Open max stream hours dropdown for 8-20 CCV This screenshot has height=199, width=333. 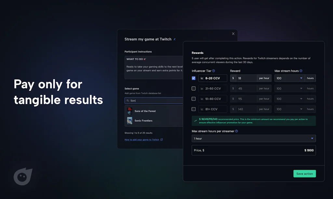point(290,78)
